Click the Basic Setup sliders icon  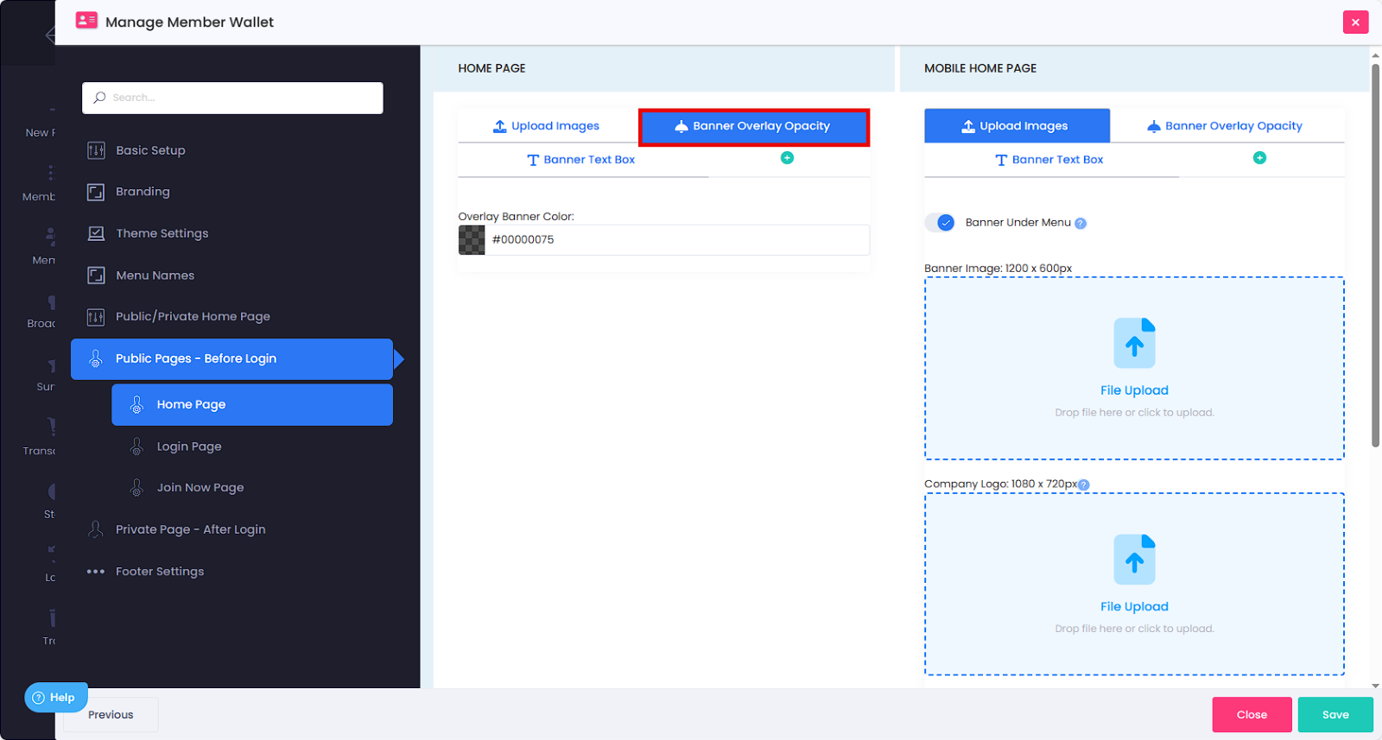96,150
